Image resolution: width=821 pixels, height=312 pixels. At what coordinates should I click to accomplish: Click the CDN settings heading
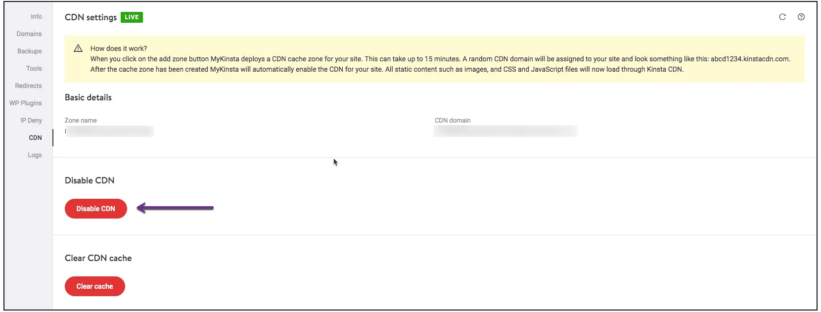(91, 17)
